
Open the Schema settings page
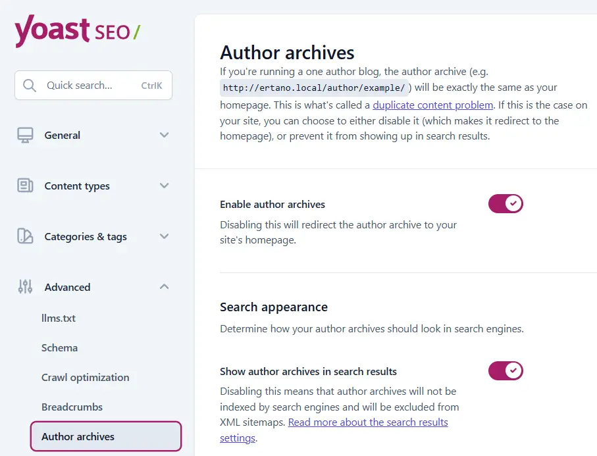59,347
